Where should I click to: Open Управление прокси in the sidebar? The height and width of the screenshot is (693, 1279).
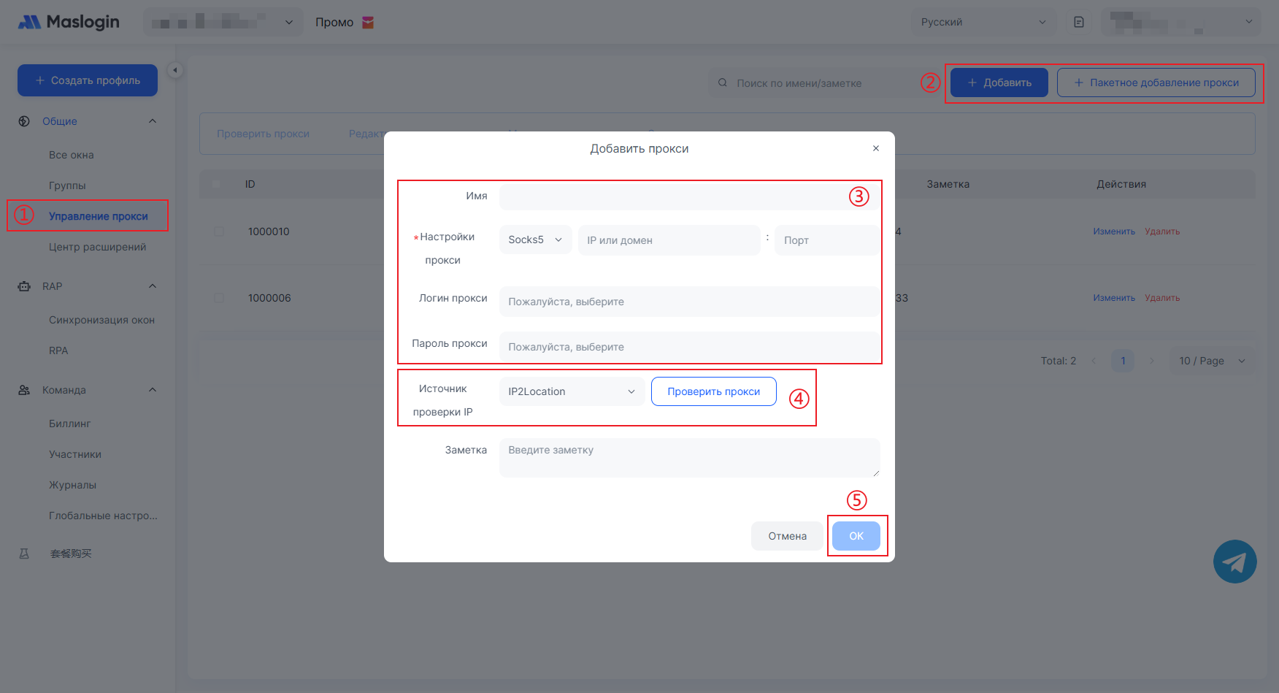98,216
